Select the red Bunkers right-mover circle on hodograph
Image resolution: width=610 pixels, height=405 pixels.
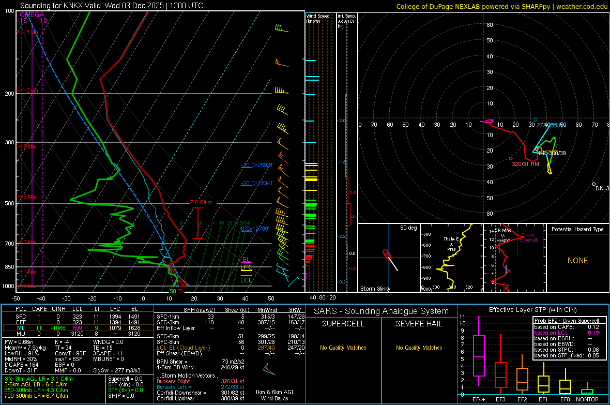pyautogui.click(x=511, y=158)
